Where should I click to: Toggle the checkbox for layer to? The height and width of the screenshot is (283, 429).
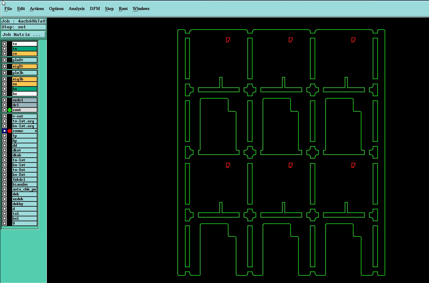point(5,44)
